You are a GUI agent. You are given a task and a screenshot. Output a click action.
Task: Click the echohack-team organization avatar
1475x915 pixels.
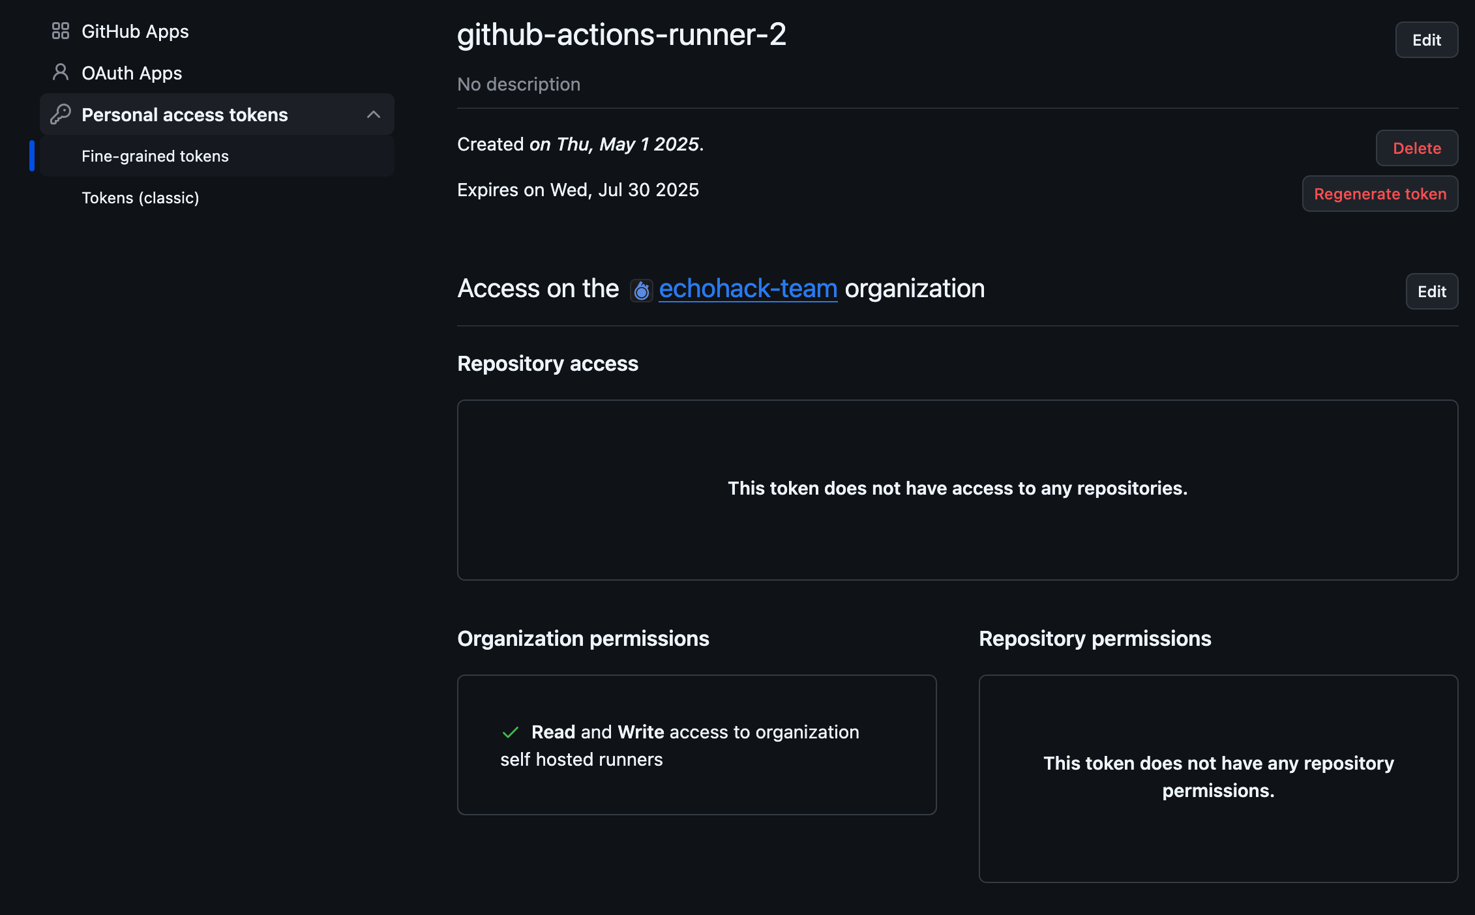tap(642, 290)
